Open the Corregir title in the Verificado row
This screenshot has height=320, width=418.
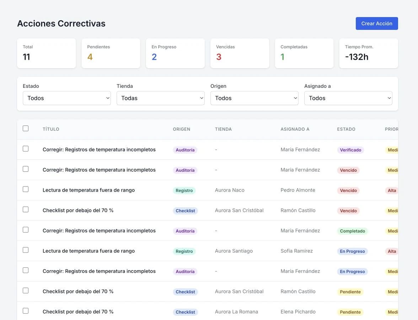(x=99, y=150)
